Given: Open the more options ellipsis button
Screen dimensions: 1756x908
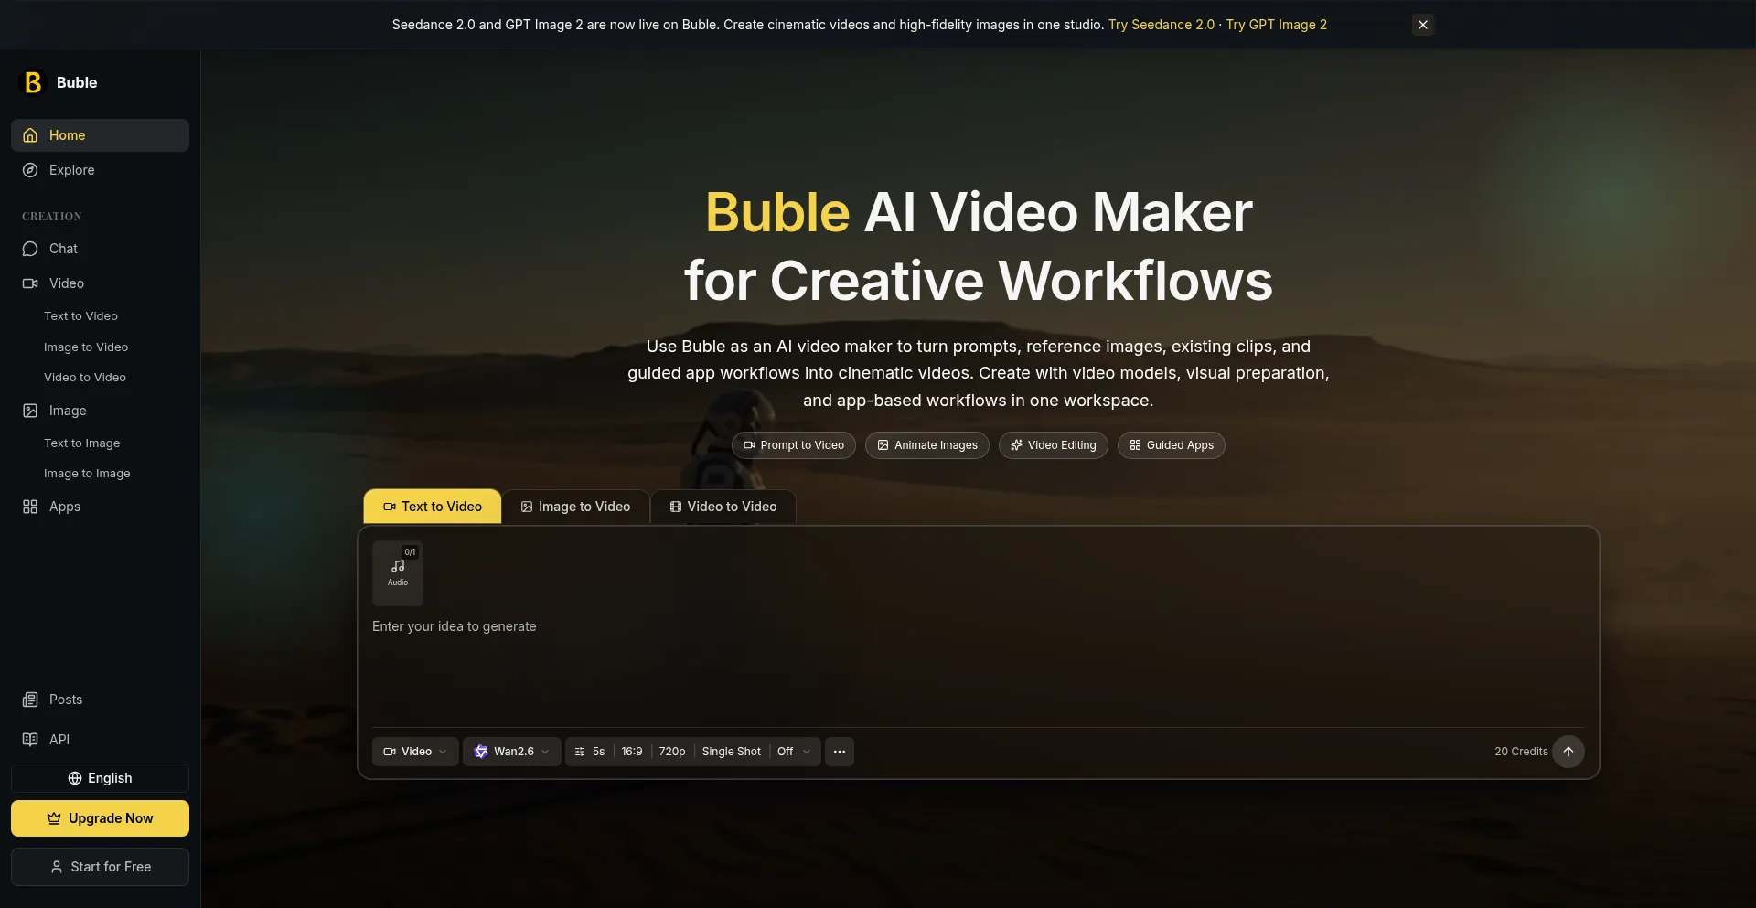Looking at the screenshot, I should coord(840,752).
